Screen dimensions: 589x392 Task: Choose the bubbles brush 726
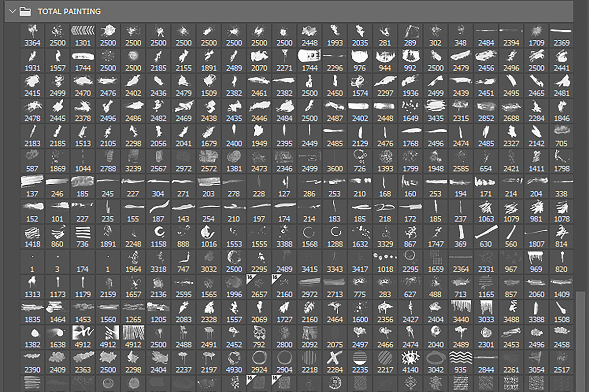tap(360, 161)
